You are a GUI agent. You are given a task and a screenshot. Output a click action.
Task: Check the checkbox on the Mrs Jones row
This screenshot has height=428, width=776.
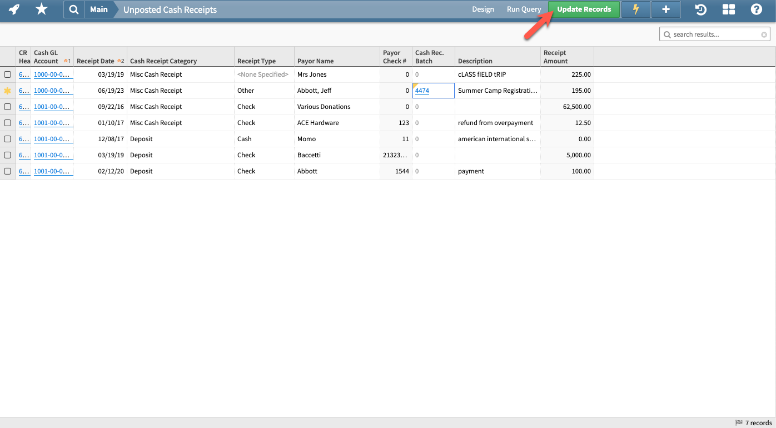(7, 74)
